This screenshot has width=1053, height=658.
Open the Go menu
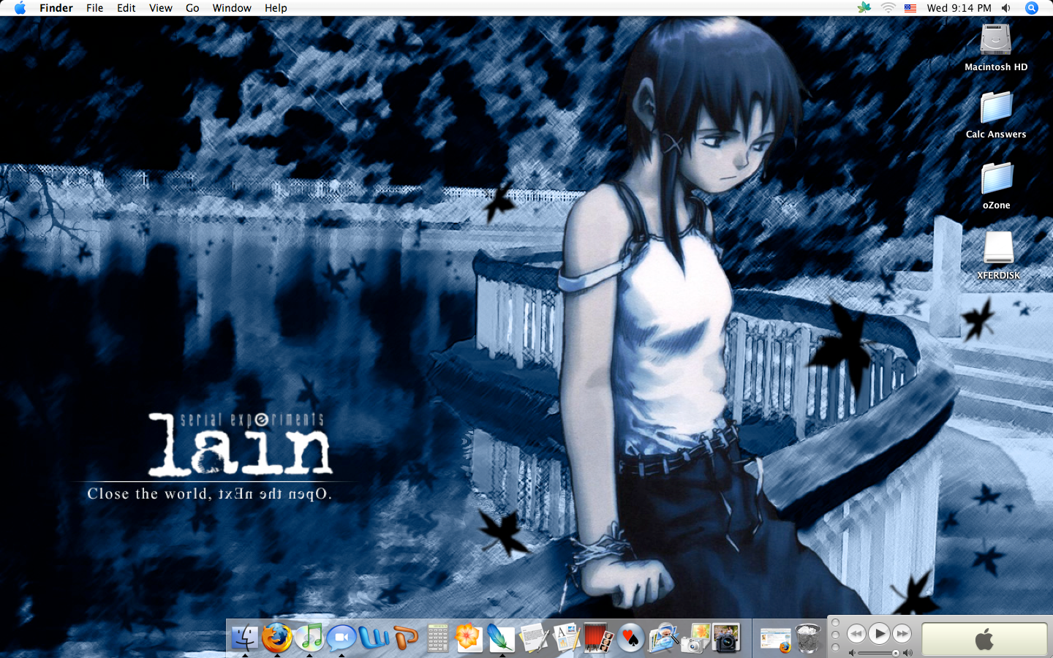[192, 8]
